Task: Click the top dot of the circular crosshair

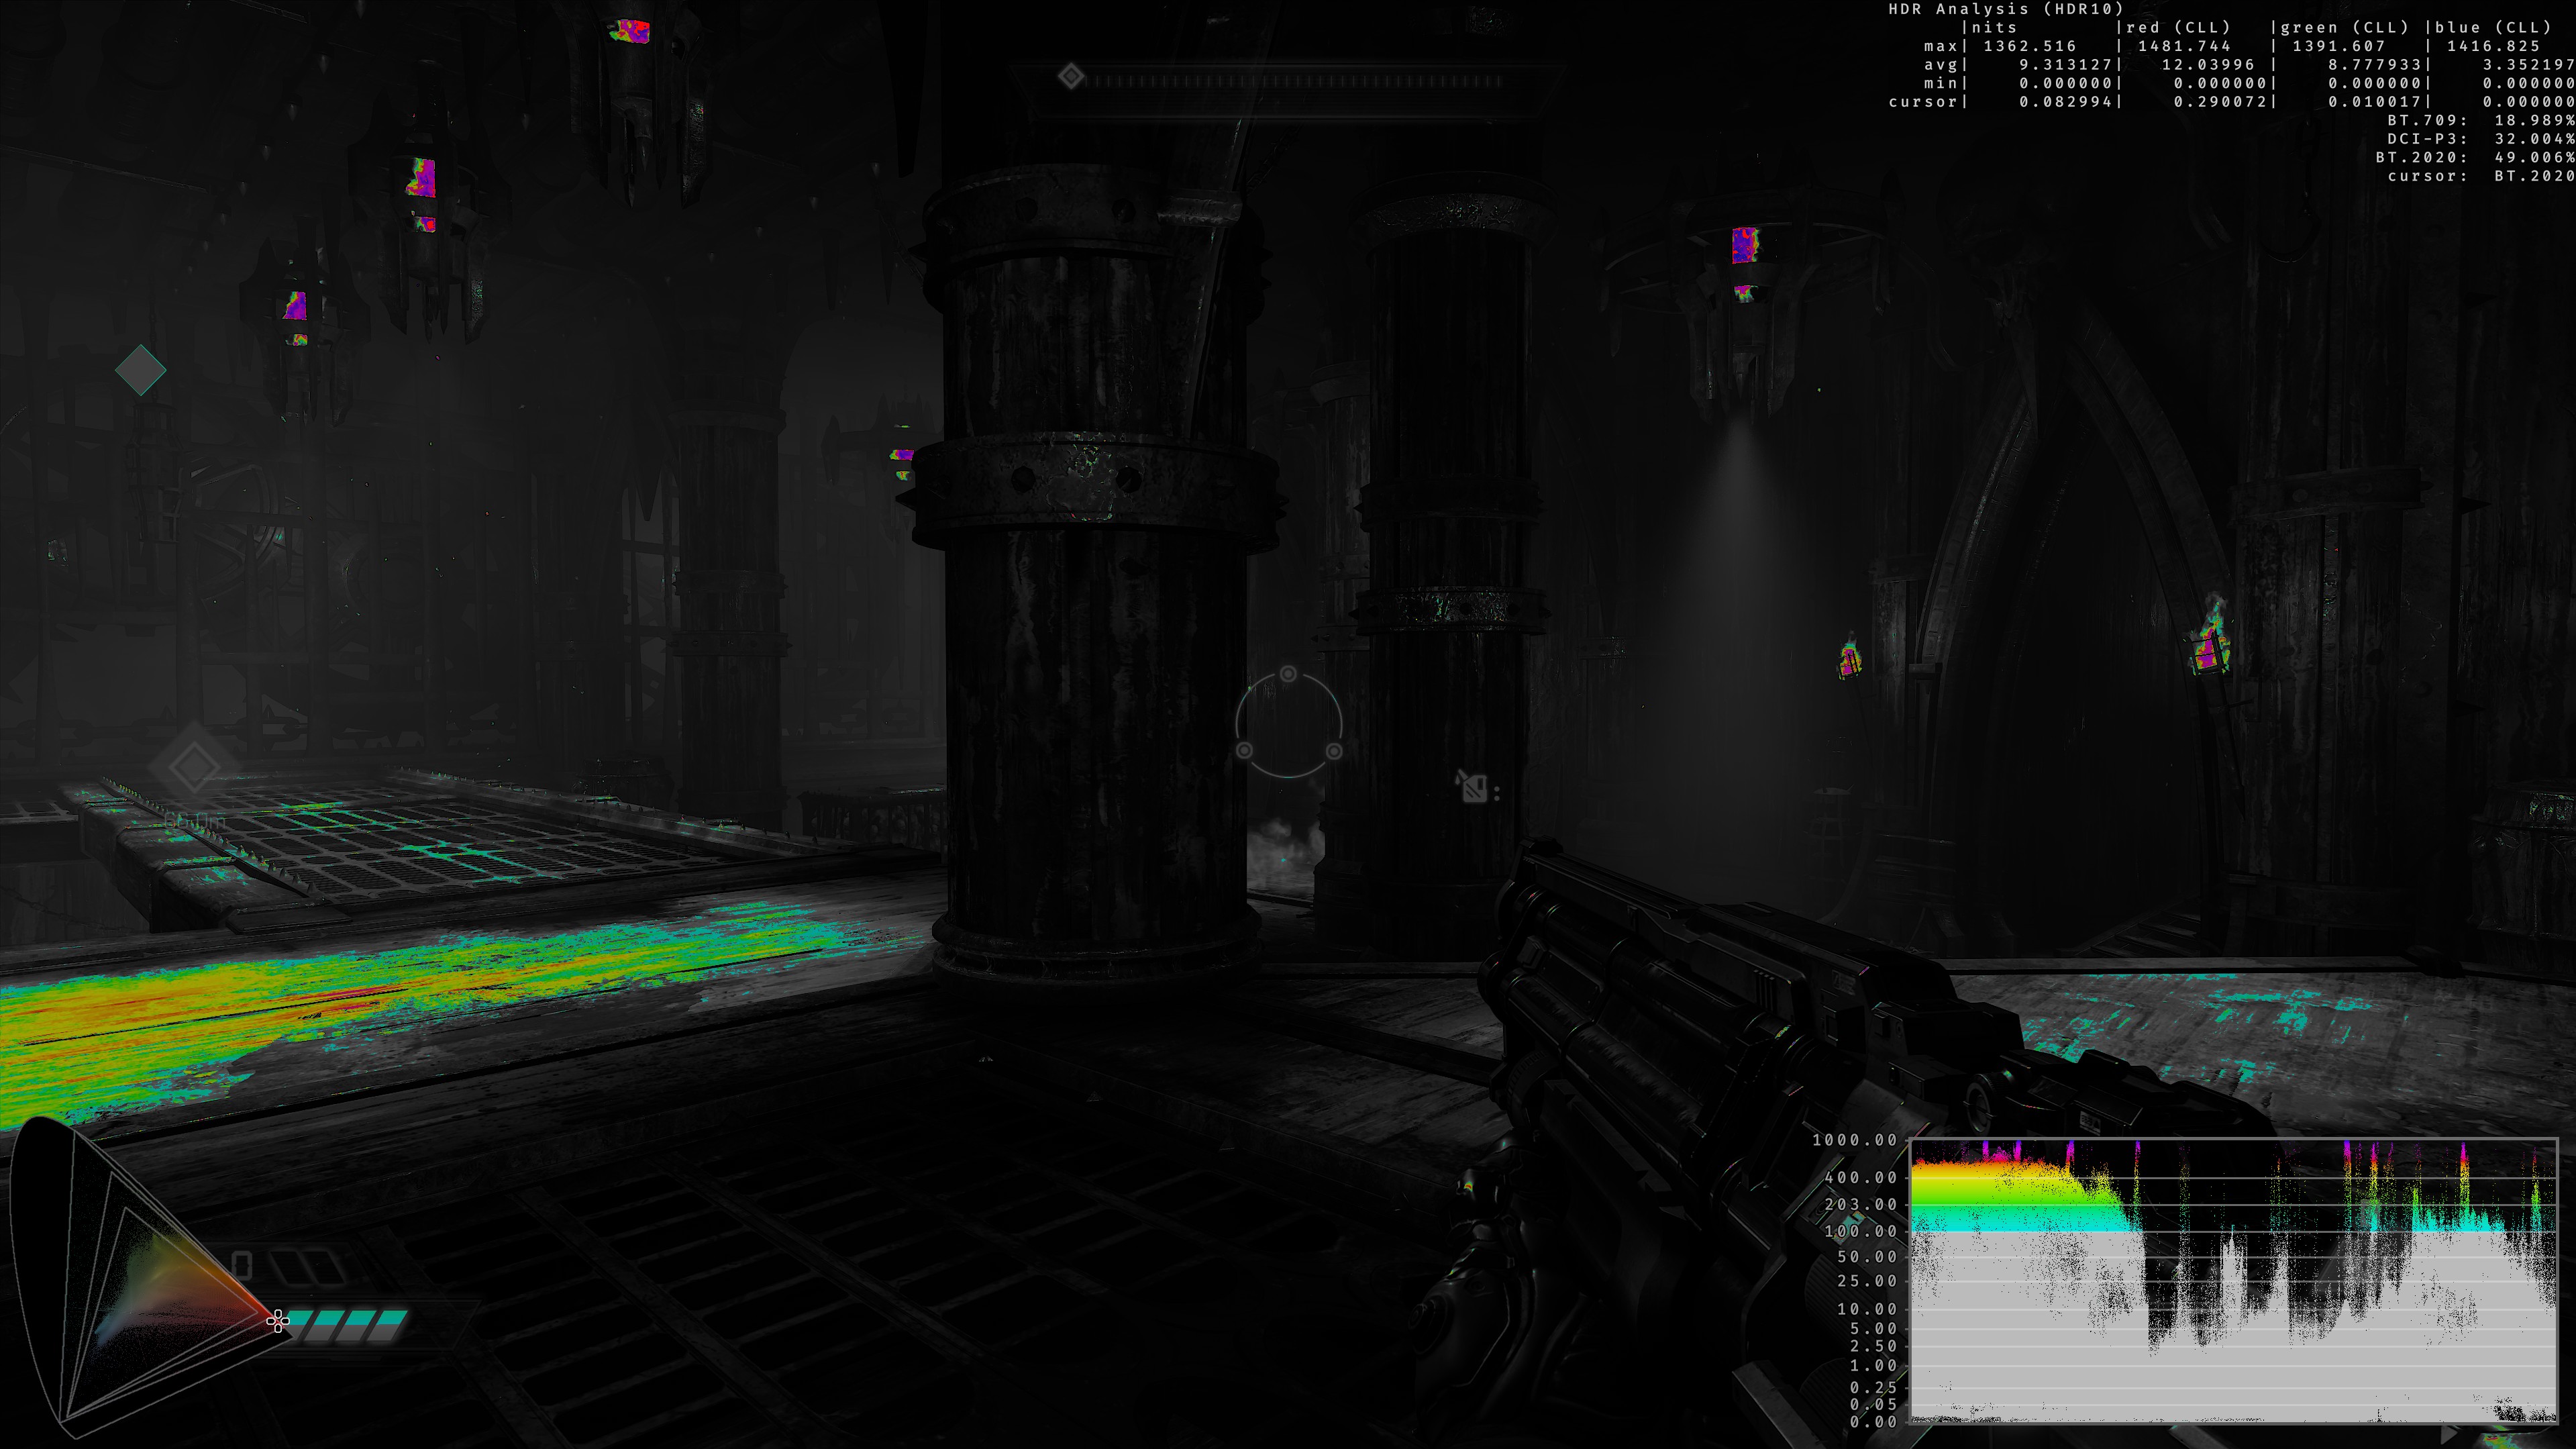Action: click(x=1288, y=674)
